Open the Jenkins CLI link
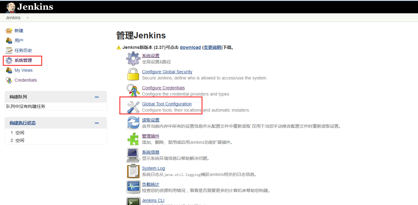Screen dimensions: 418x205 click(153, 200)
